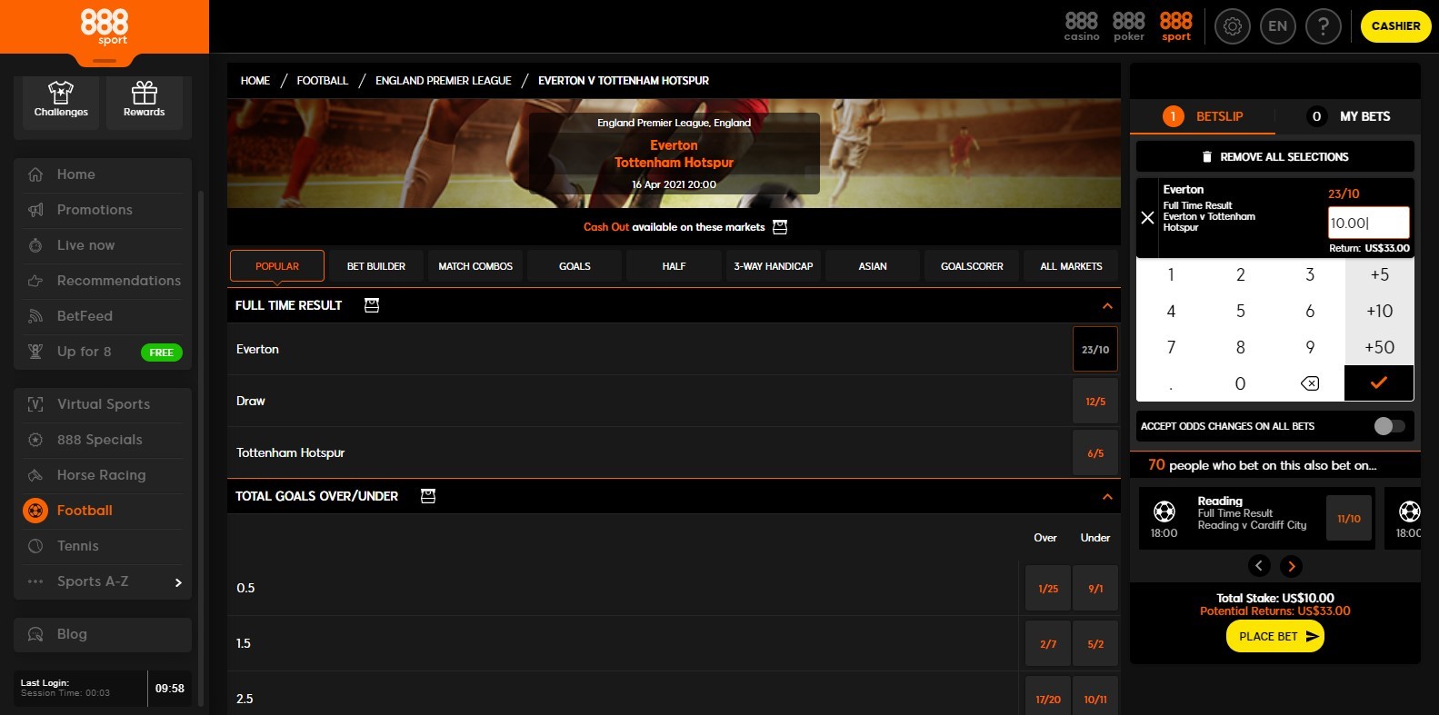The width and height of the screenshot is (1439, 715).
Task: Select Draw odds 12/5
Action: pos(1094,402)
